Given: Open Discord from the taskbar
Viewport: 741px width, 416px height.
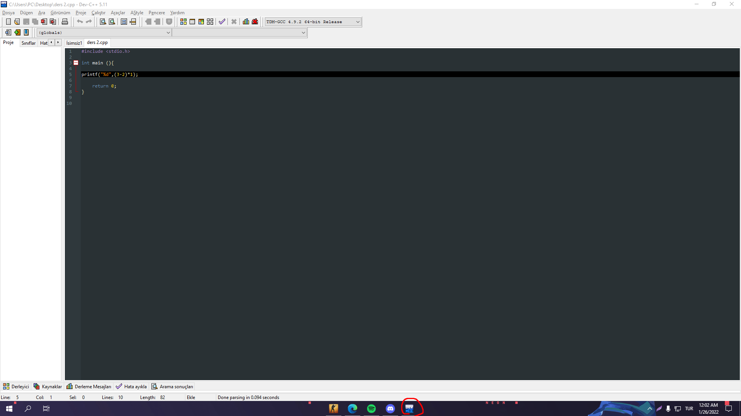Looking at the screenshot, I should click(390, 408).
